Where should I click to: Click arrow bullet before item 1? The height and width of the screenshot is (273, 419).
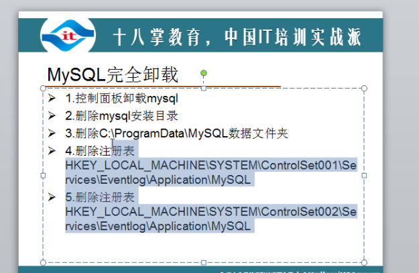pyautogui.click(x=52, y=98)
